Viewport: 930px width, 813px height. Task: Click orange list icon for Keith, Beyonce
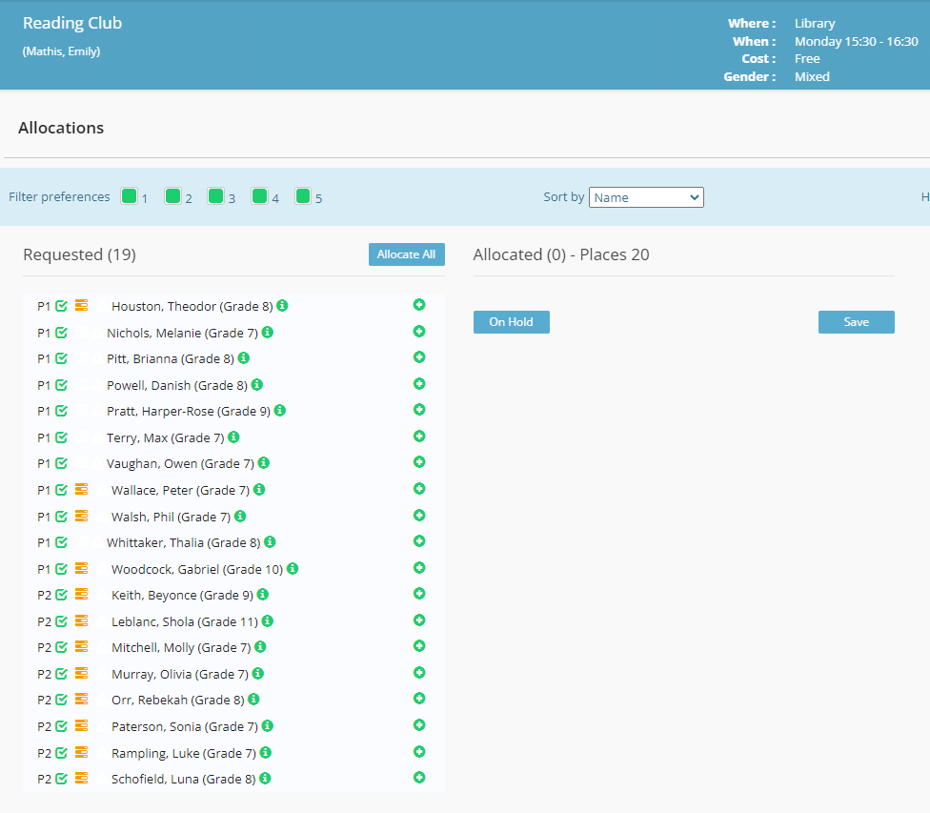point(81,595)
